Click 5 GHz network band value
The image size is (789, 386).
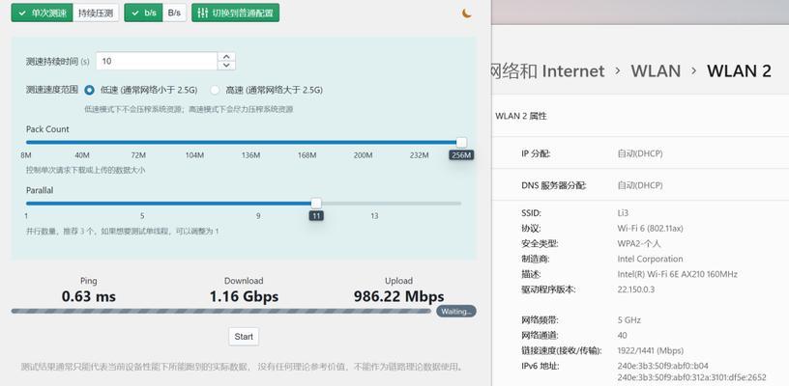629,319
